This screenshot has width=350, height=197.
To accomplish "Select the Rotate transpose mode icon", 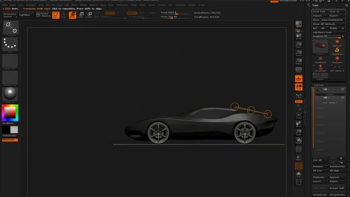I will 89,15.
